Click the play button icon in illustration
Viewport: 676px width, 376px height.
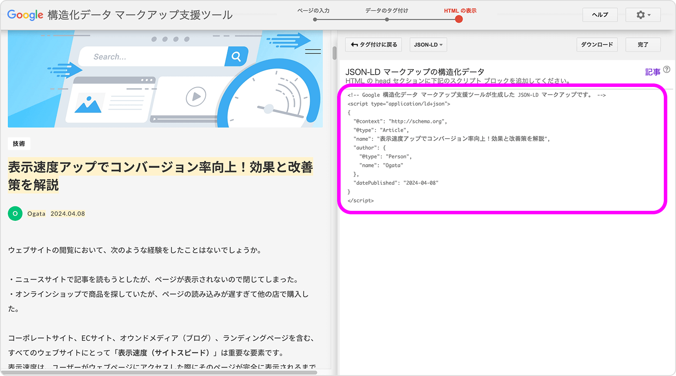196,96
